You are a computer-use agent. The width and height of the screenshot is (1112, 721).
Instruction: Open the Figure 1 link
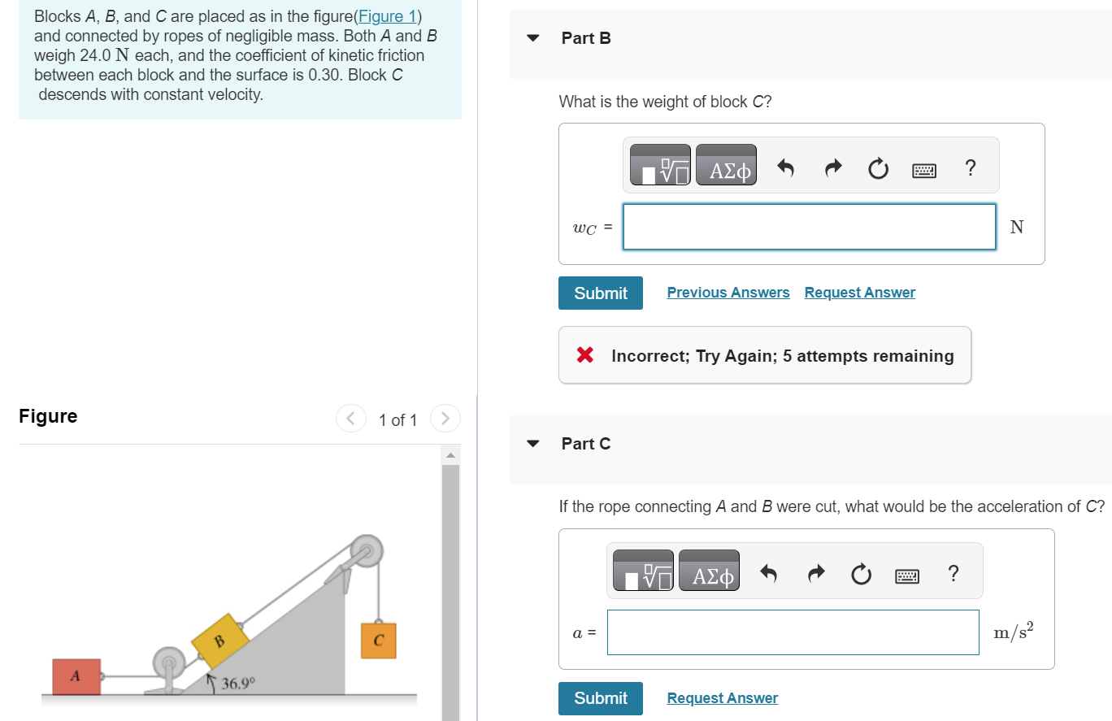tap(388, 15)
